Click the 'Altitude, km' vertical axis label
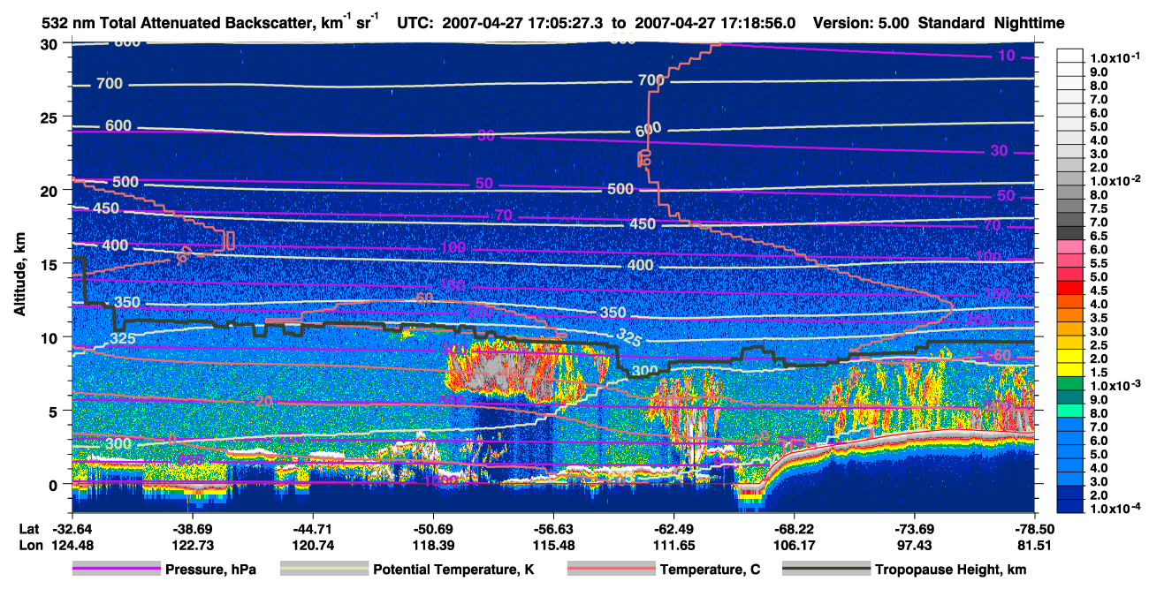This screenshot has height=589, width=1149. coord(19,274)
